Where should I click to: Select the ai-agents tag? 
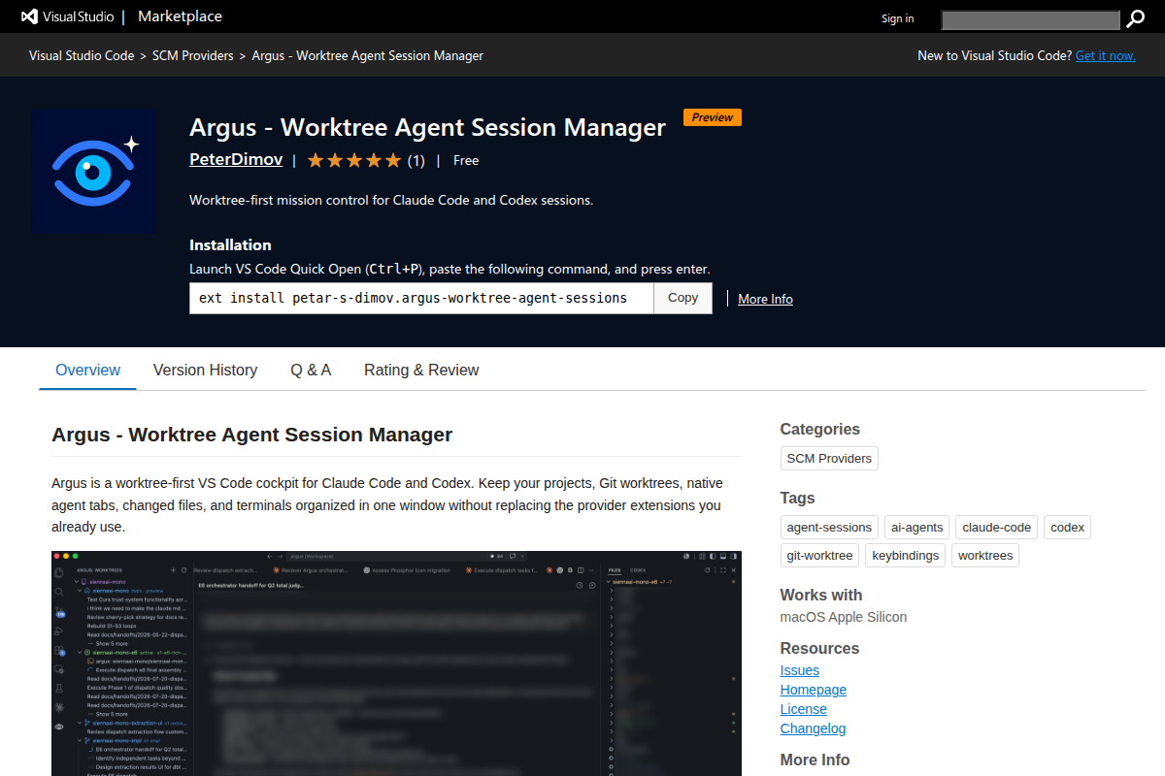pos(916,527)
